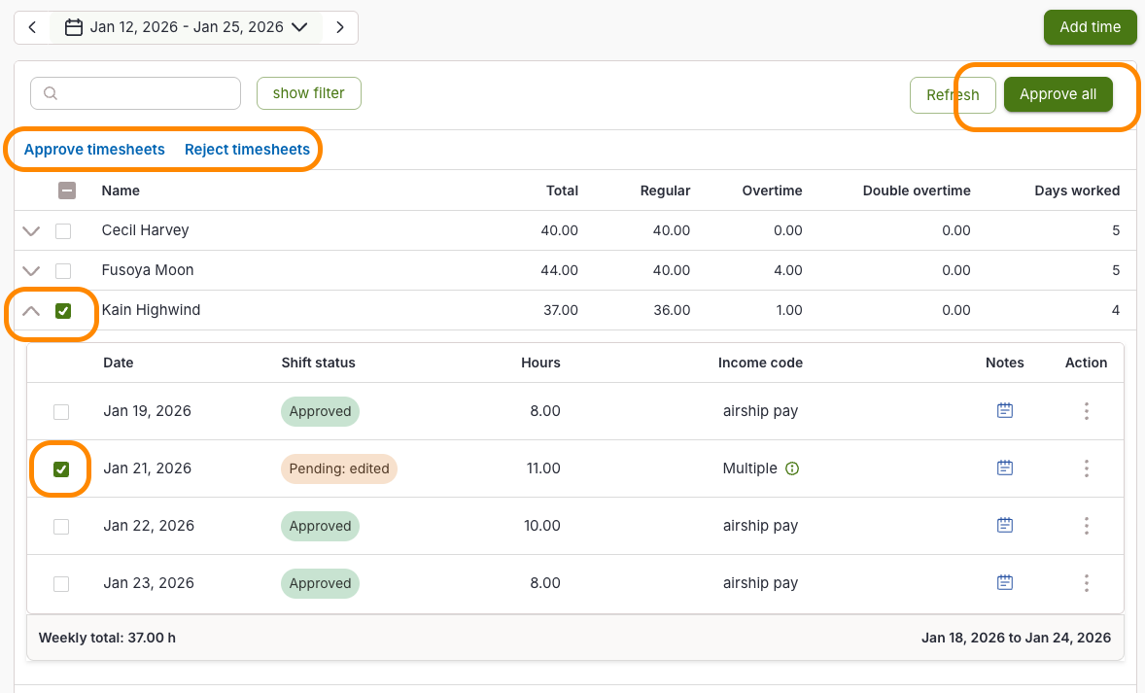Check the Jan 22, 2026 shift checkbox

[x=61, y=527]
